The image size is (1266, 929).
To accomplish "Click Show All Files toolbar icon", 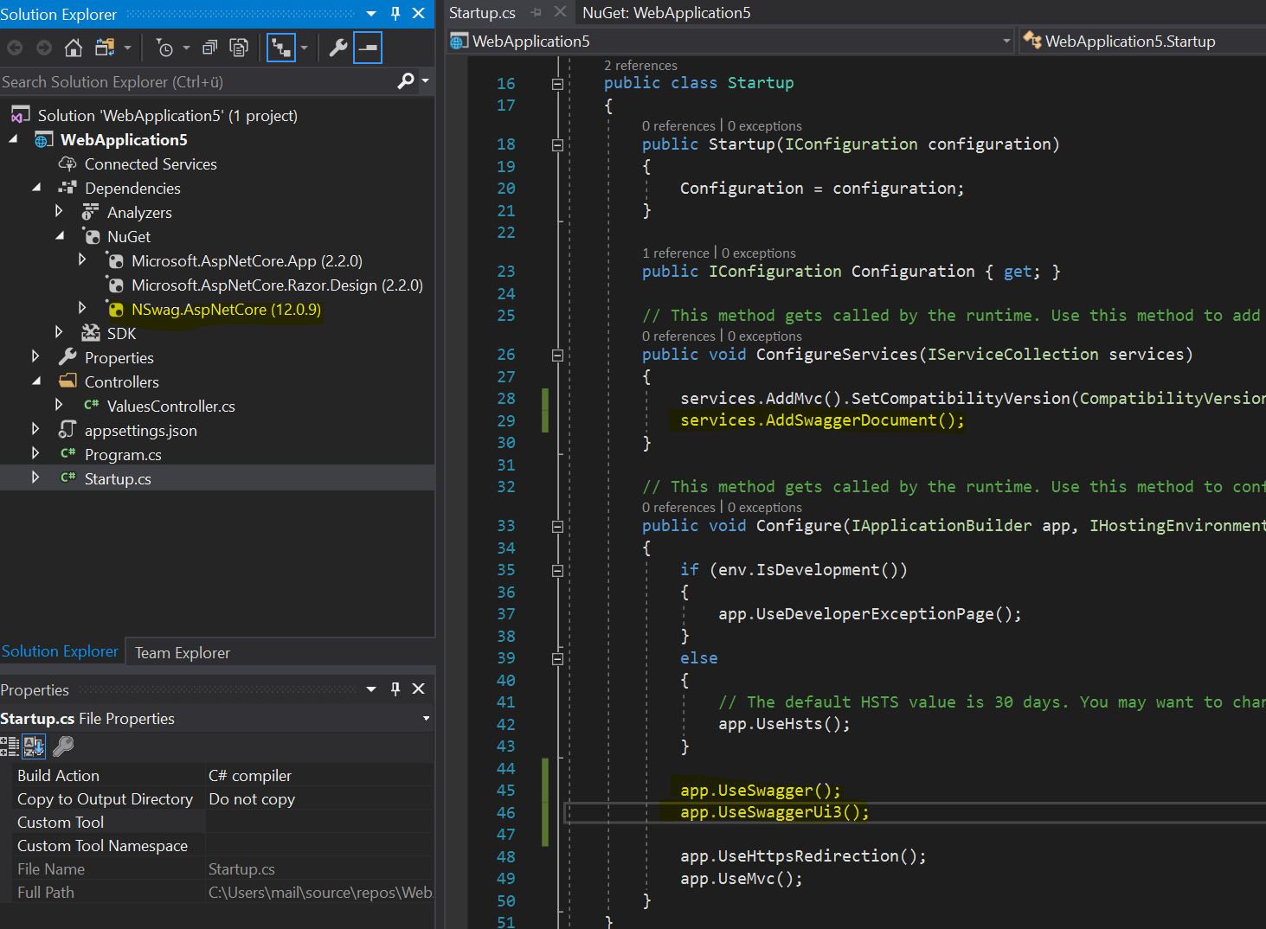I will [239, 48].
